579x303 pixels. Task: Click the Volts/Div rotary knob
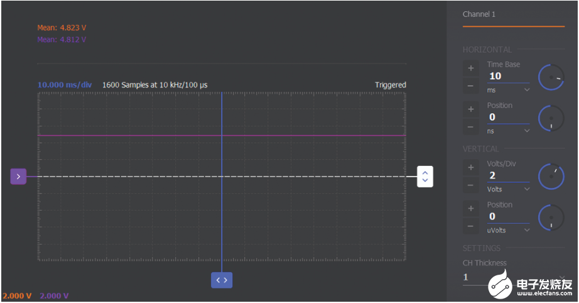pos(551,177)
